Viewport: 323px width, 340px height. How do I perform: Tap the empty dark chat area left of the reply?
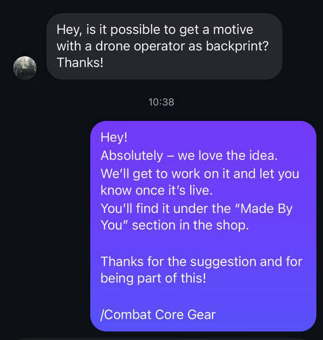click(x=45, y=226)
